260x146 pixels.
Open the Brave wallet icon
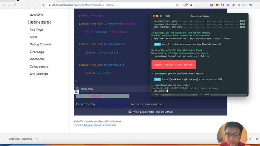[250, 5]
